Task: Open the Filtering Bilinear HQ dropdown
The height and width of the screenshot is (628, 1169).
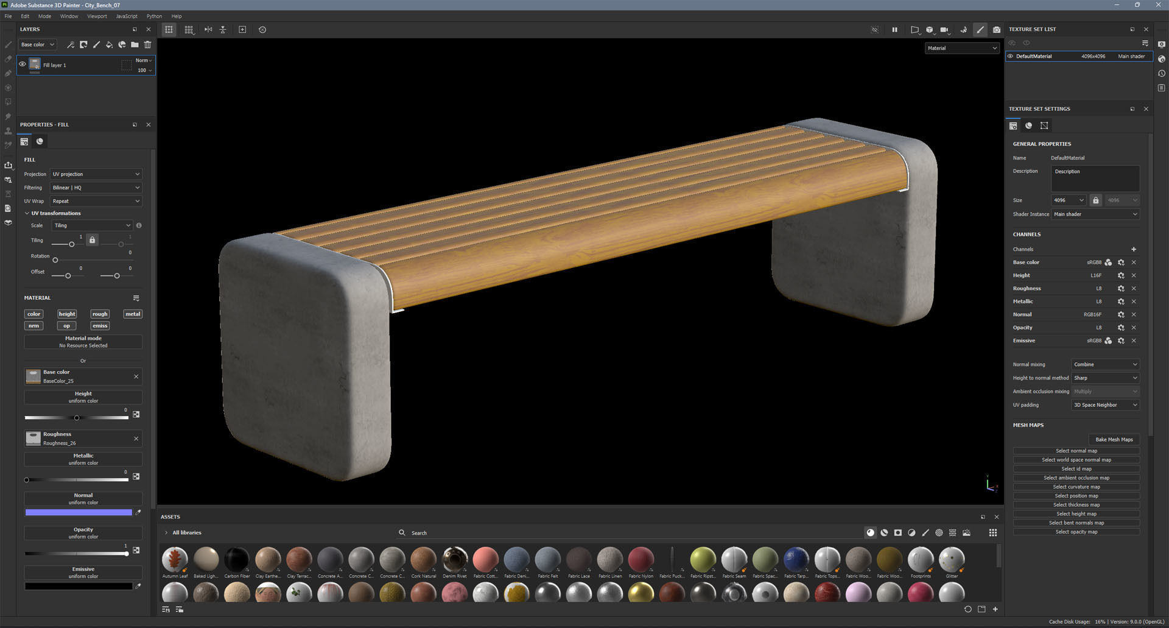Action: 96,188
